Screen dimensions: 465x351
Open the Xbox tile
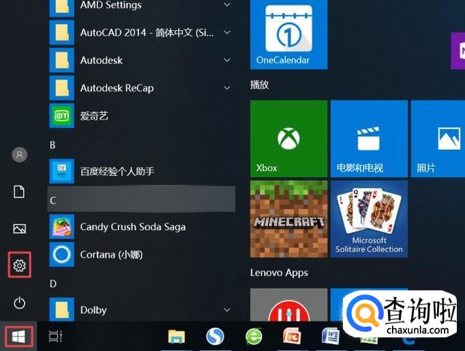click(x=288, y=138)
